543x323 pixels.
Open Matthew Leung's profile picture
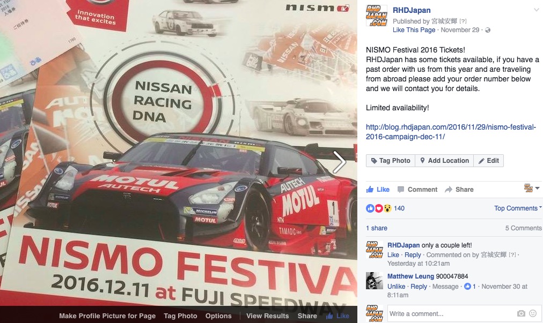(x=375, y=281)
